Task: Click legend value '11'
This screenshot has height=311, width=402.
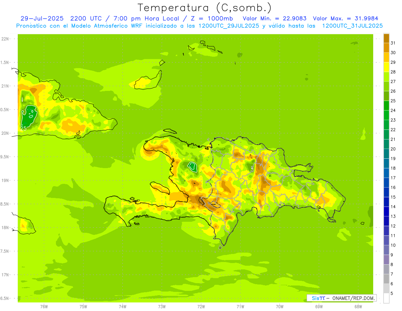Action: (393, 236)
